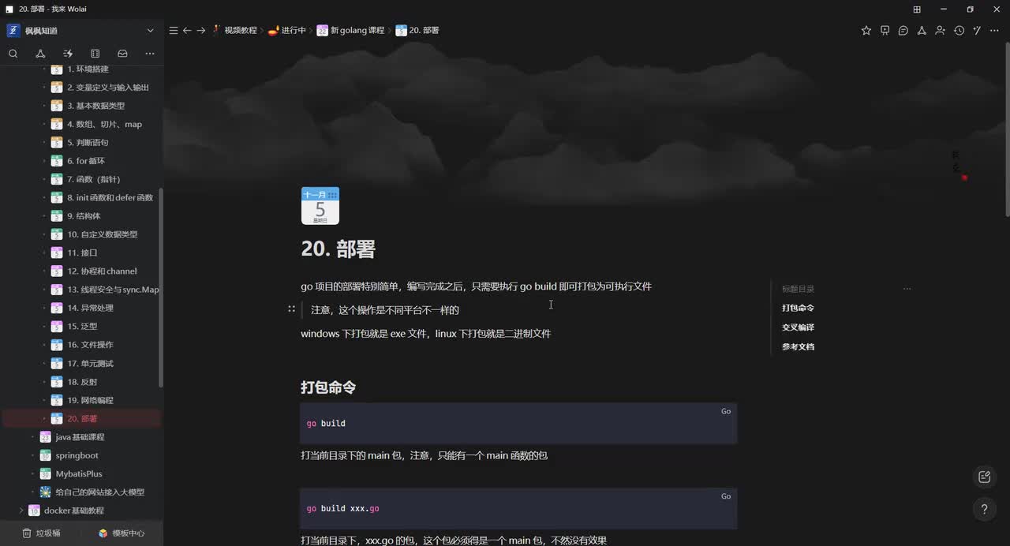Screen dimensions: 1010x546
Task: Open the 枫枫知道 workspace switcher dropdown
Action: click(150, 31)
